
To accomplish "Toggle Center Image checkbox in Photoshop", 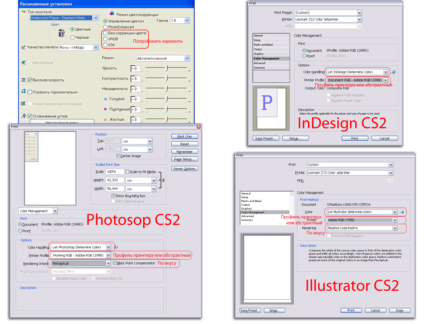I will (118, 156).
